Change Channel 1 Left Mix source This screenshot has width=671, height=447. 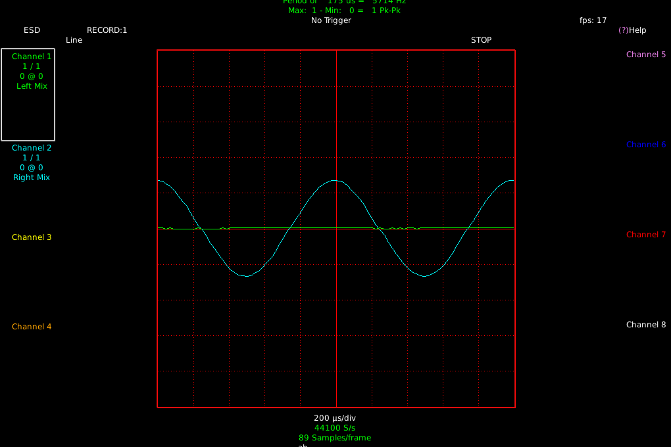coord(32,86)
